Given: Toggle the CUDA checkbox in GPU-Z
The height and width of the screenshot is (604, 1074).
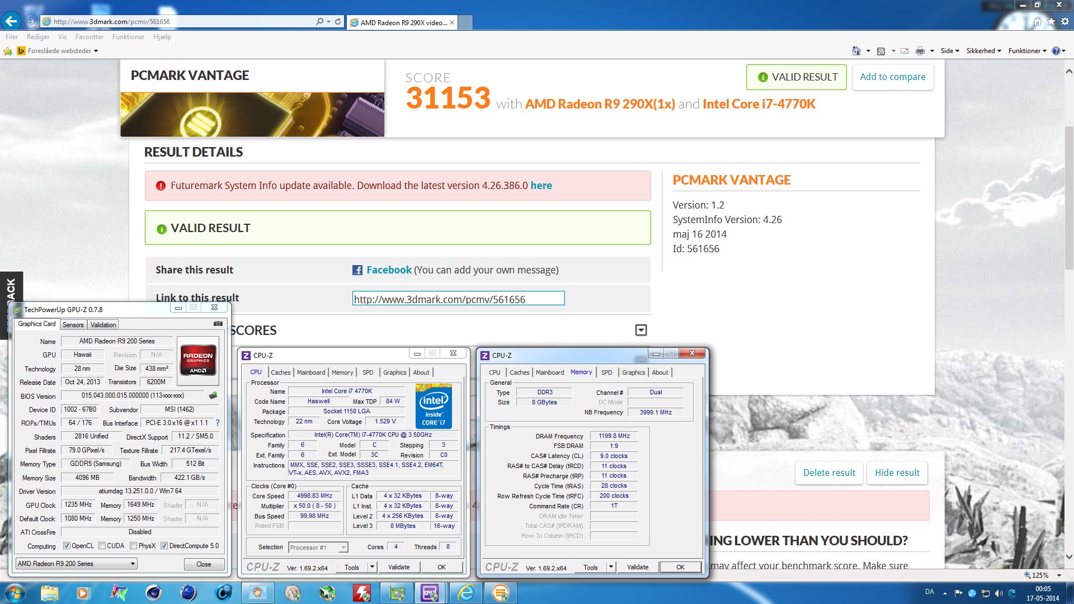Looking at the screenshot, I should click(102, 546).
